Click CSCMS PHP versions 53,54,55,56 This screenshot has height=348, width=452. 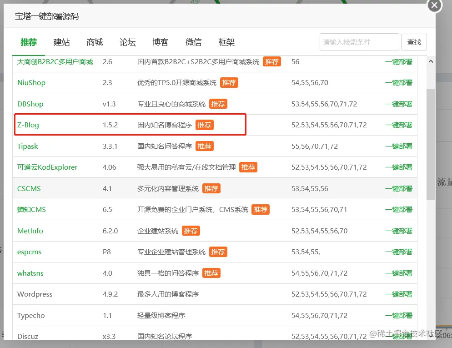[310, 189]
